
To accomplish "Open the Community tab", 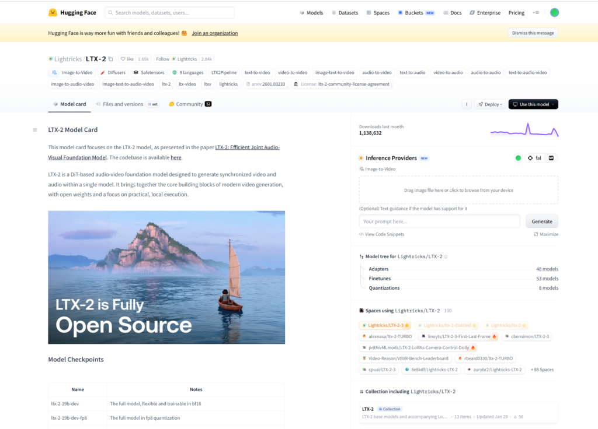I will point(189,104).
